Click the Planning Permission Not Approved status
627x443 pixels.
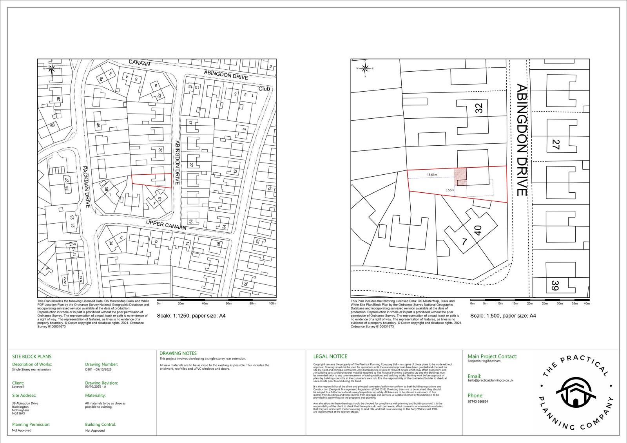pos(22,430)
